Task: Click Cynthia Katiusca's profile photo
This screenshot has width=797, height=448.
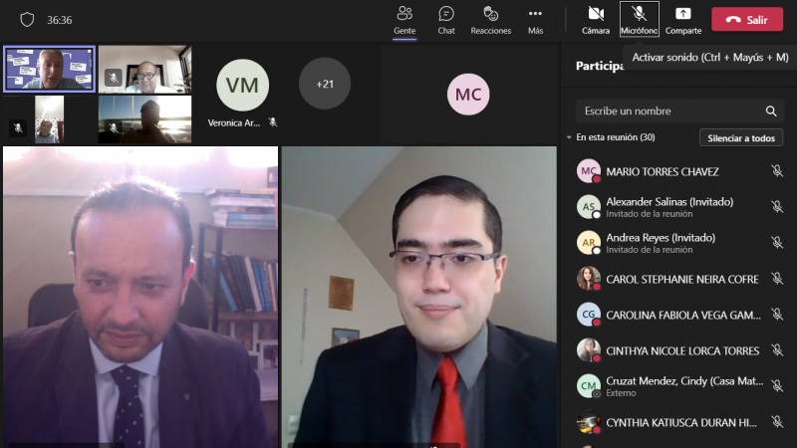Action: [589, 422]
